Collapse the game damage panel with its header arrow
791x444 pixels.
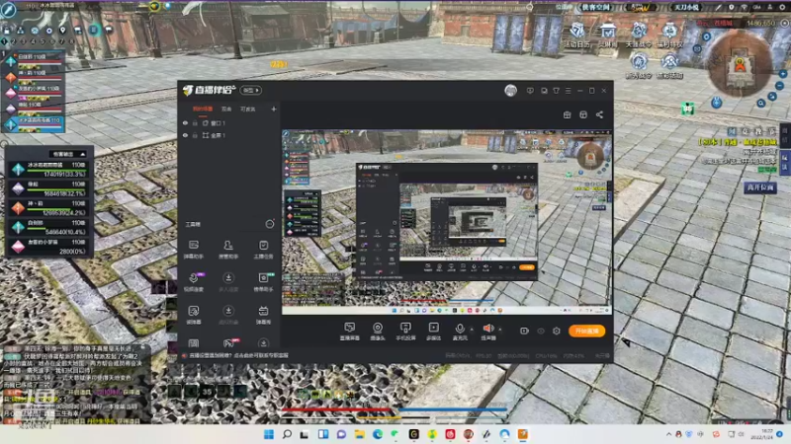[x=83, y=154]
